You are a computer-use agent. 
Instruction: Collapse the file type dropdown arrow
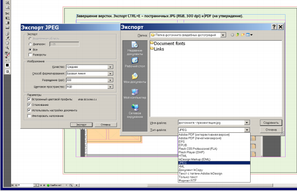click(x=247, y=130)
